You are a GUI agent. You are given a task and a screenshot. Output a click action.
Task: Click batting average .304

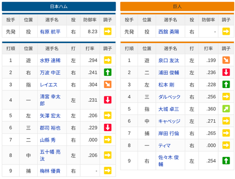point(93,85)
